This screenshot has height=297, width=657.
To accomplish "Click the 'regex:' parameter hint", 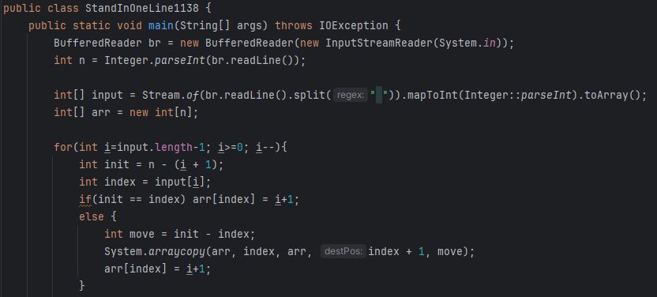I will point(351,95).
